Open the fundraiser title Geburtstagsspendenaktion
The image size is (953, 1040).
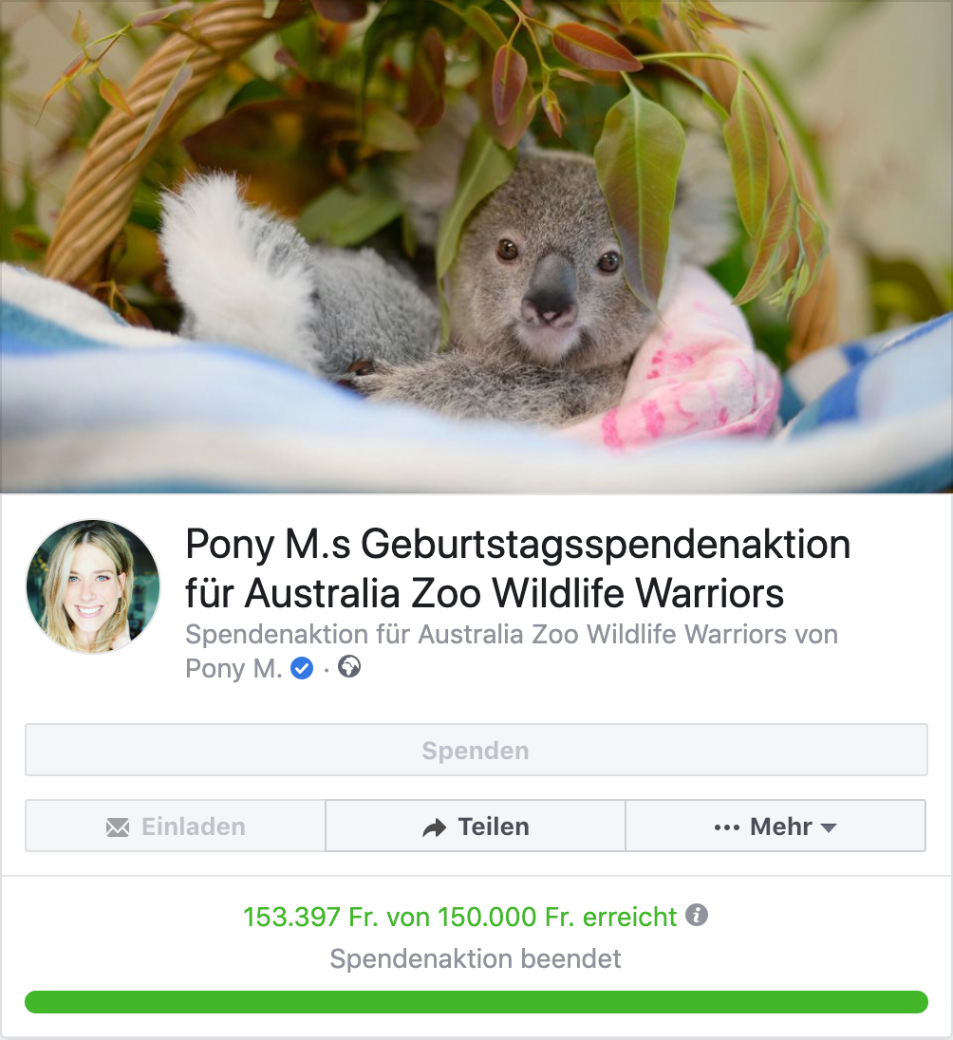tap(517, 567)
